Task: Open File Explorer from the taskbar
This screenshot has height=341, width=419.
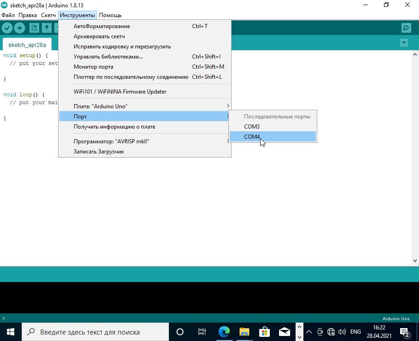Action: pos(244,332)
